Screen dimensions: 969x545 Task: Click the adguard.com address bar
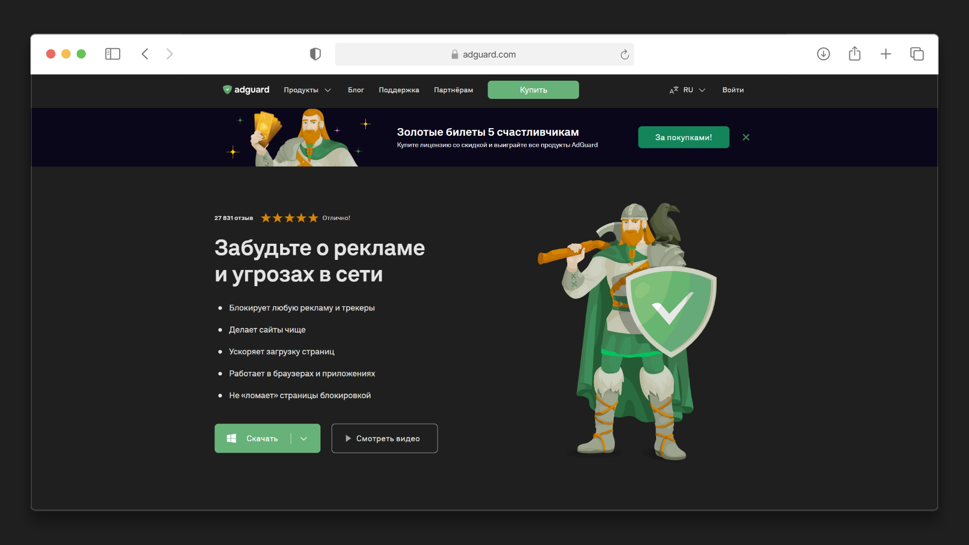[484, 54]
